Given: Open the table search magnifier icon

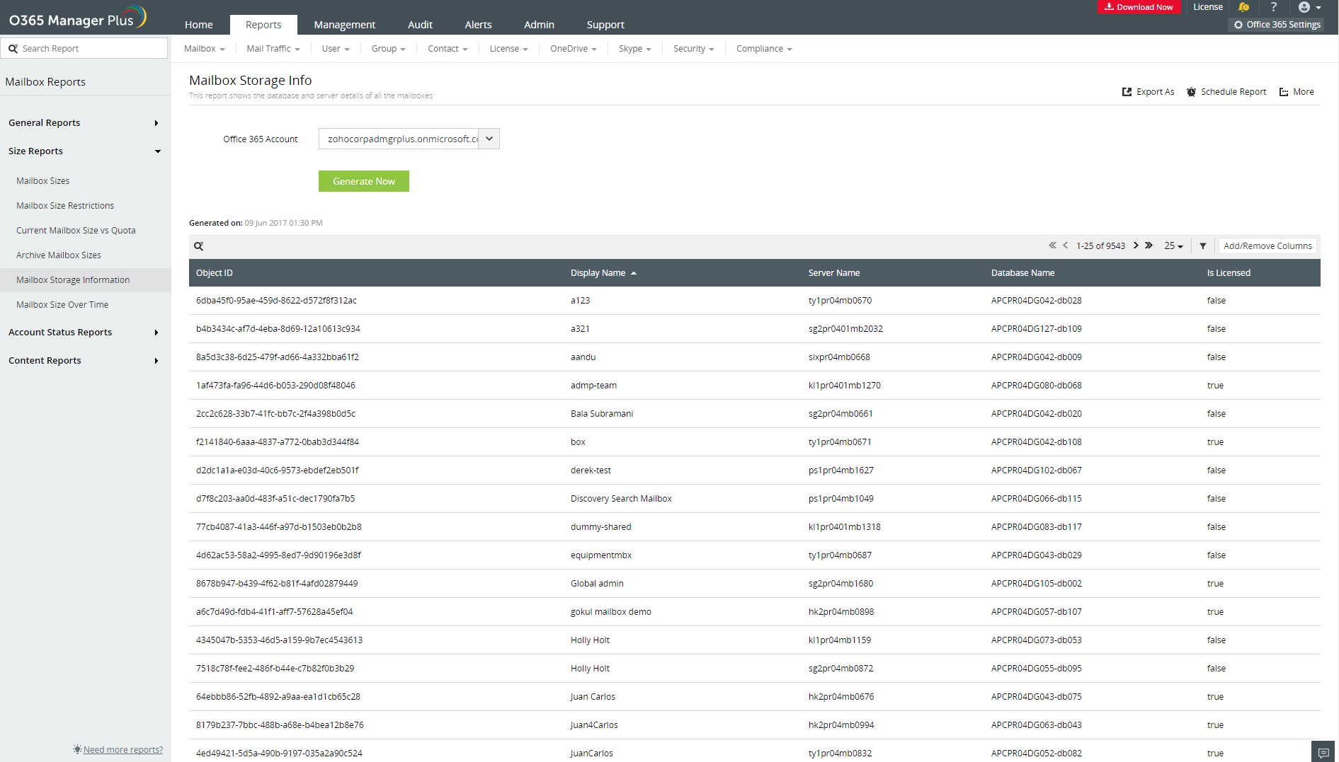Looking at the screenshot, I should click(198, 246).
